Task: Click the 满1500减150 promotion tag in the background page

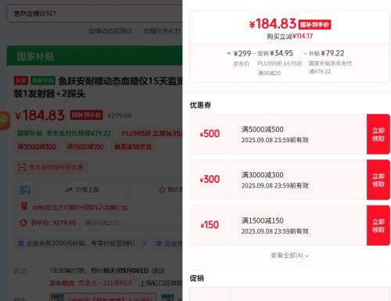Action: point(85,147)
